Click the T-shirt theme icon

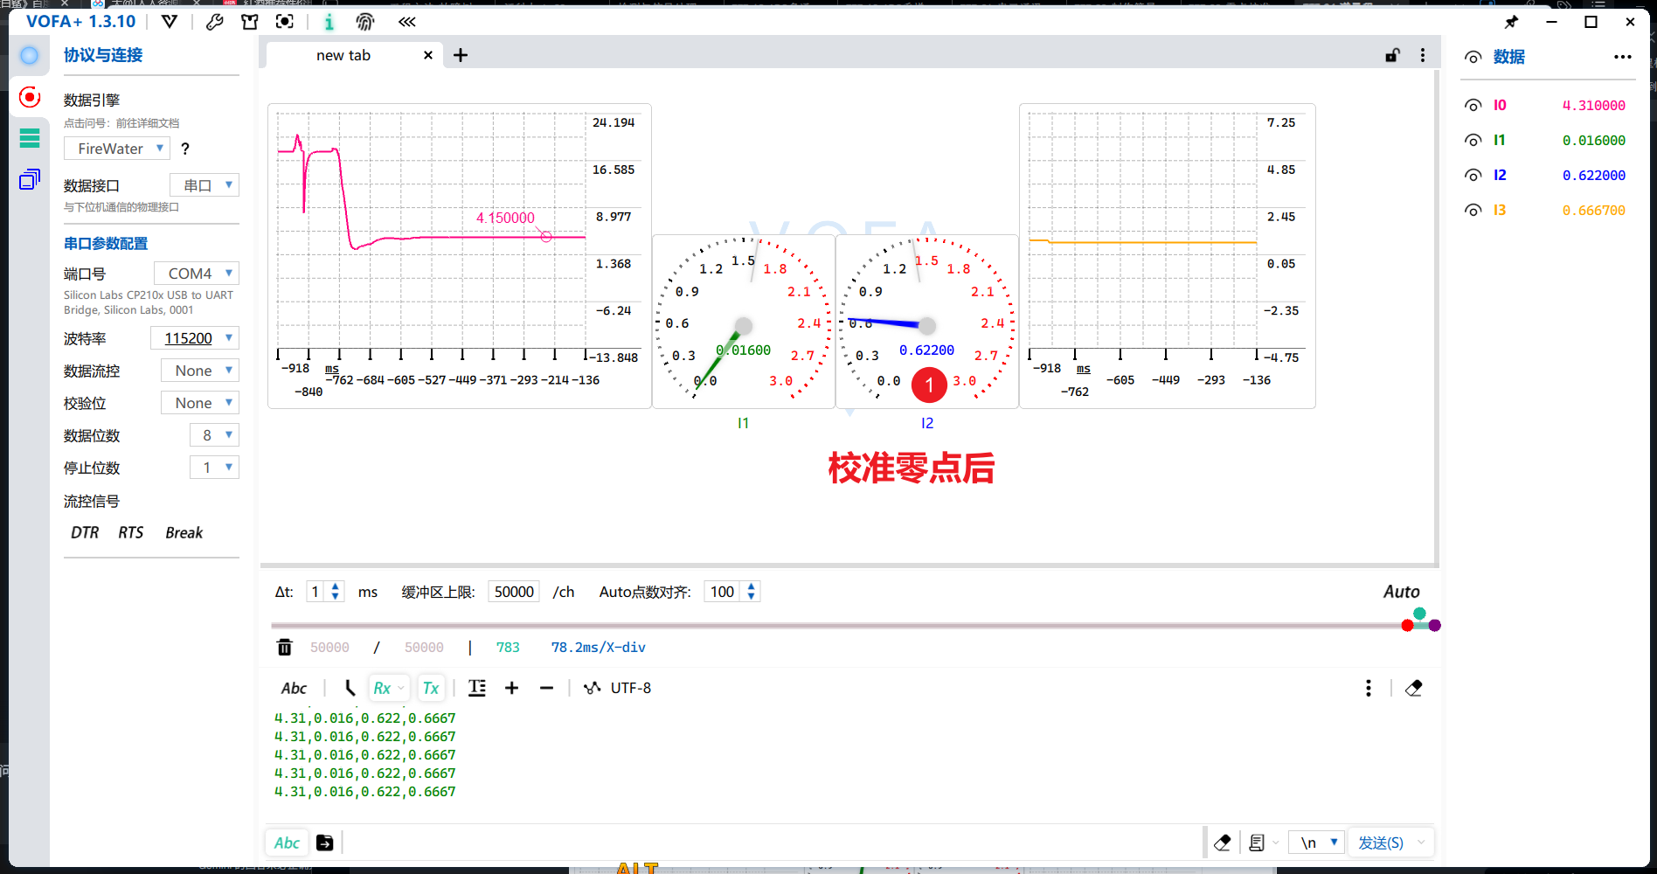[x=250, y=22]
